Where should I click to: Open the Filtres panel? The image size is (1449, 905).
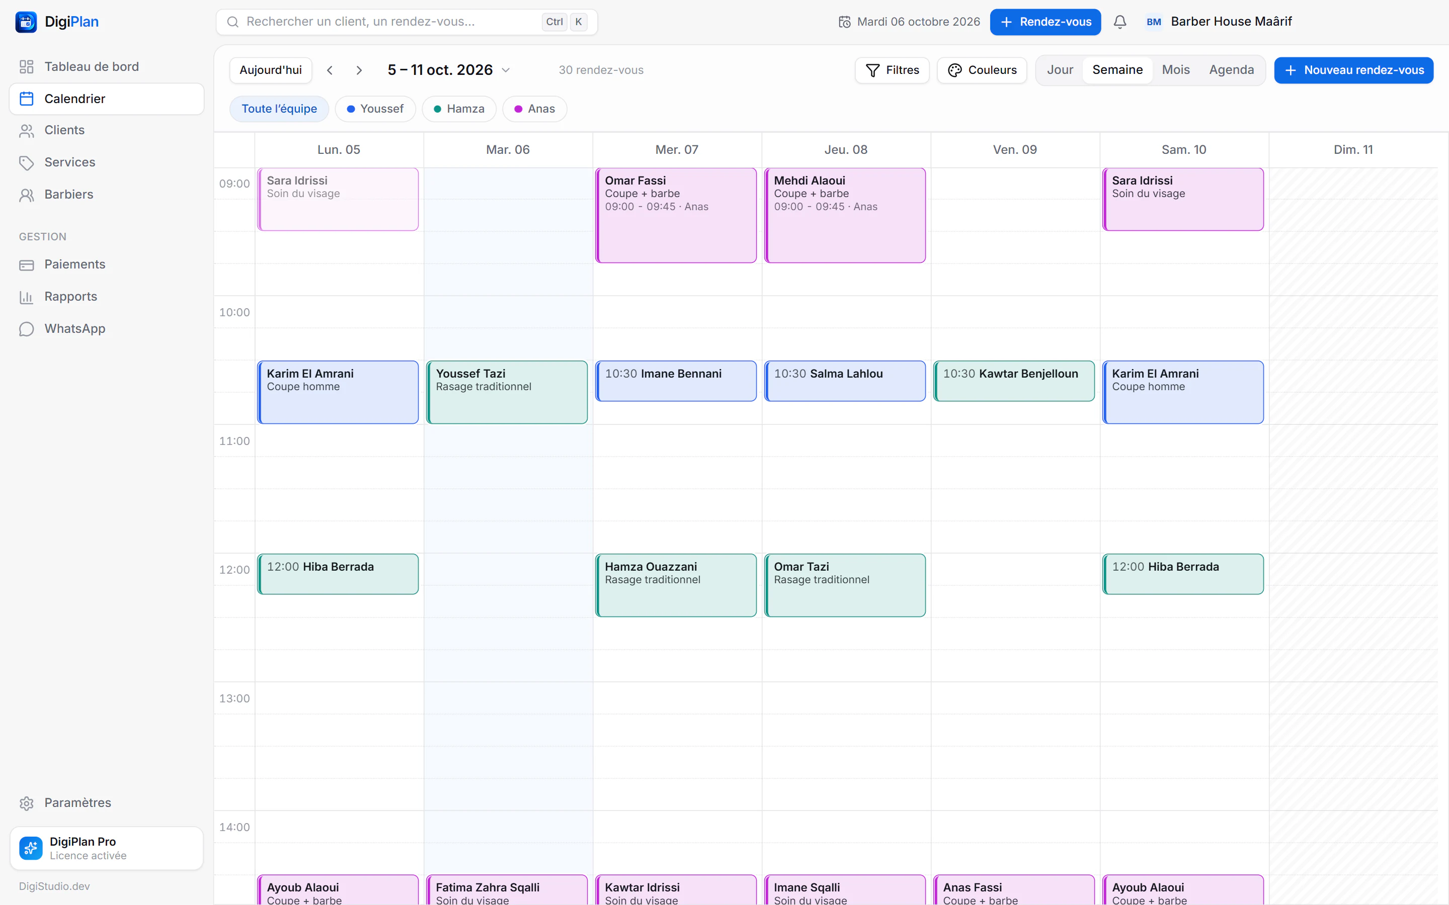(892, 70)
